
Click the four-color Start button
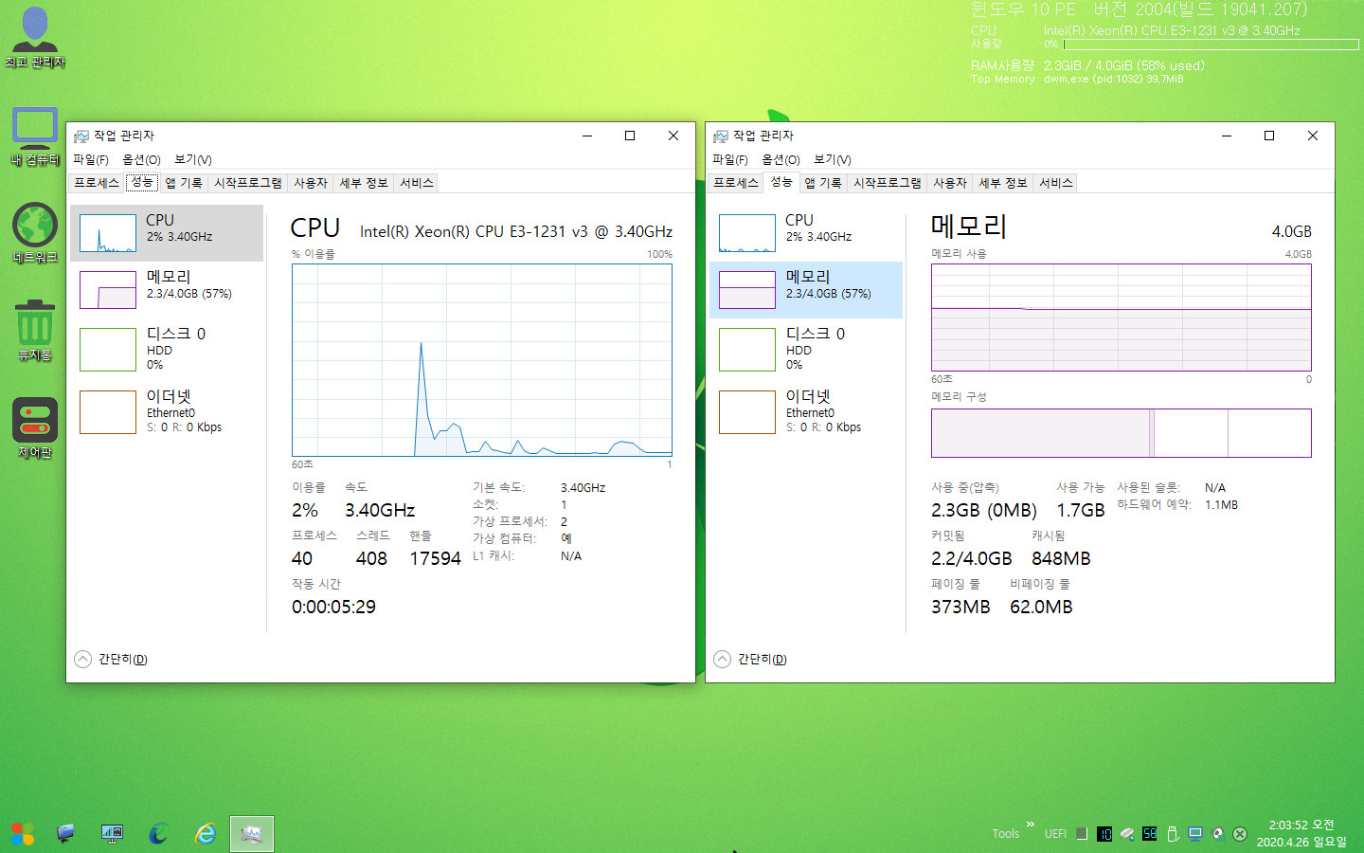coord(23,834)
